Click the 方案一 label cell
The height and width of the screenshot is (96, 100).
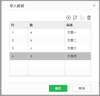[x=78, y=32]
